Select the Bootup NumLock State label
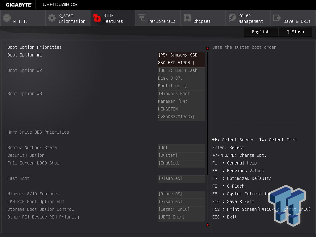The image size is (316, 237). (x=32, y=148)
